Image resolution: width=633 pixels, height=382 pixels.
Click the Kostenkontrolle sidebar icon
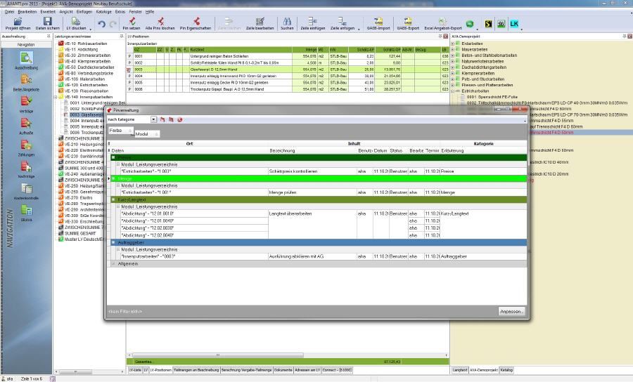click(x=26, y=189)
